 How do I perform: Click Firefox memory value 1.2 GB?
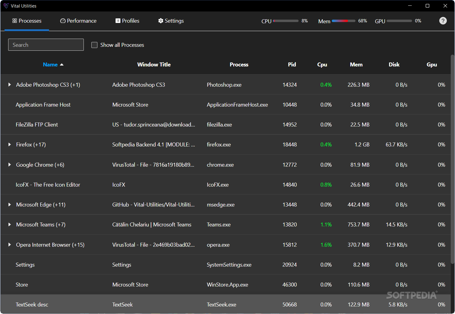pos(362,145)
